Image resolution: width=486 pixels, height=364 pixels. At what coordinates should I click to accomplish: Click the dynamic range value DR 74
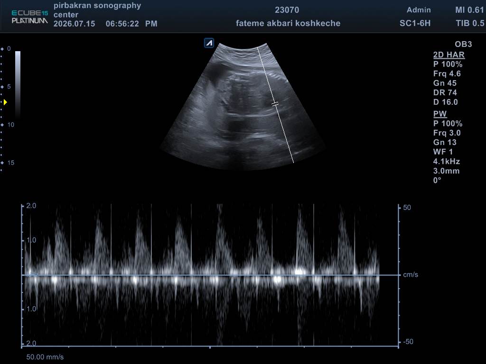445,92
